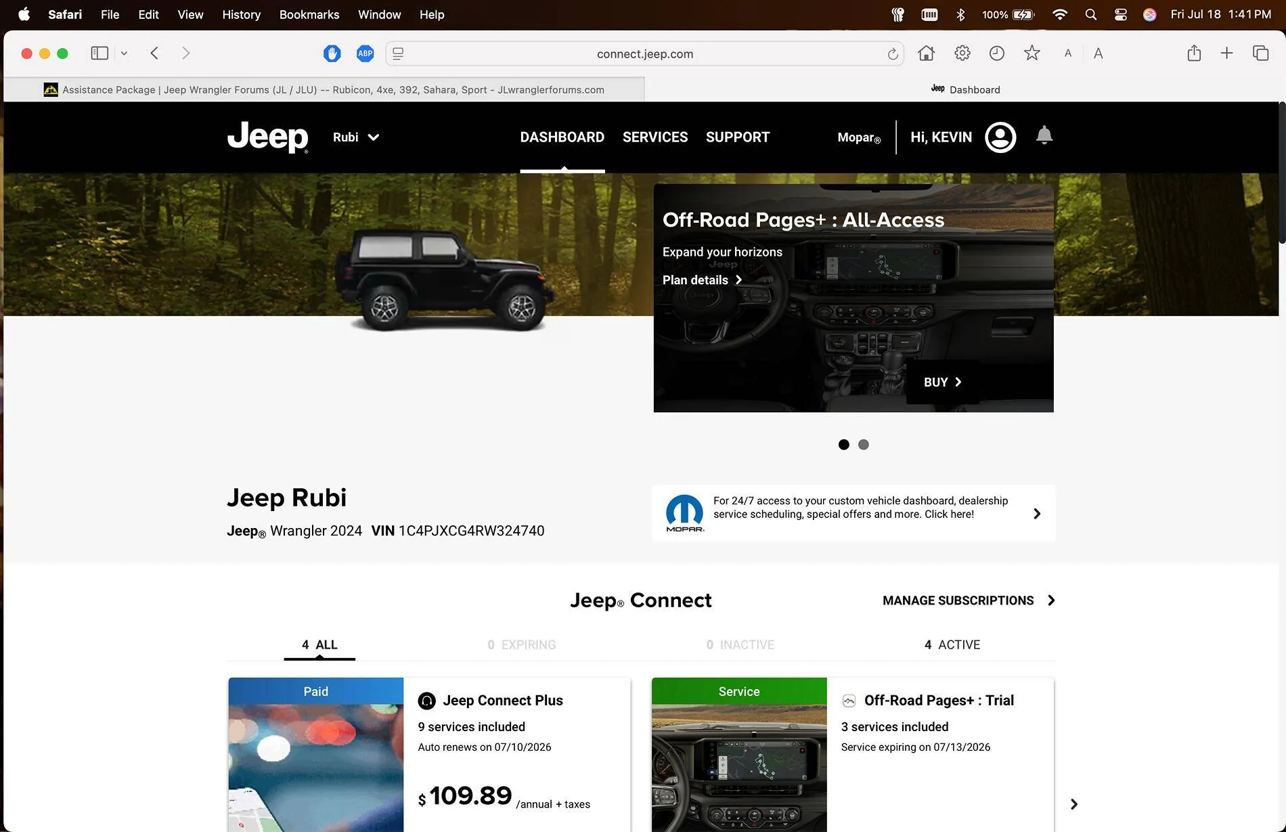Image resolution: width=1286 pixels, height=832 pixels.
Task: Reload the connect.jeep.com page
Action: [893, 54]
